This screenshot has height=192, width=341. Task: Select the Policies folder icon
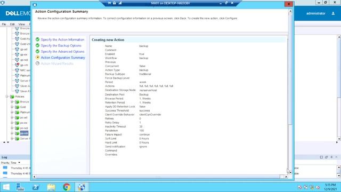pyautogui.click(x=12, y=97)
